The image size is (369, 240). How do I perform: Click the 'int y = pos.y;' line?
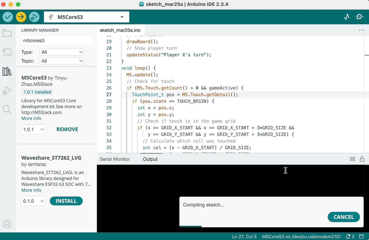(156, 114)
